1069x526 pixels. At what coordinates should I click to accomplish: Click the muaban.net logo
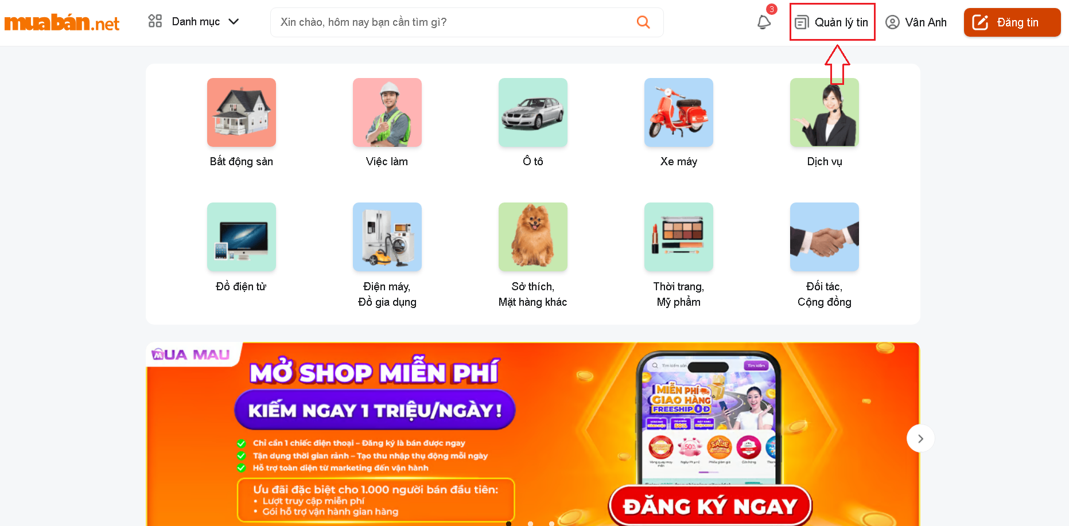tap(62, 23)
